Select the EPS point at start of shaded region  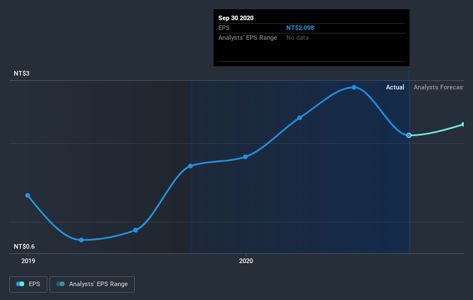pos(191,166)
